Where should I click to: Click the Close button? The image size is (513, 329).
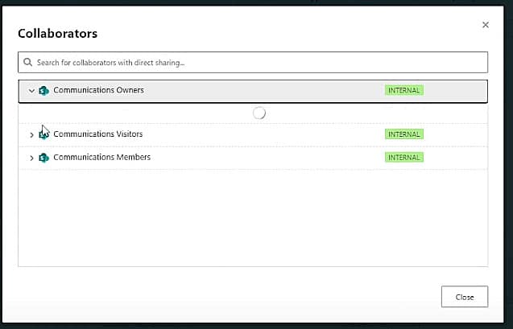(465, 297)
